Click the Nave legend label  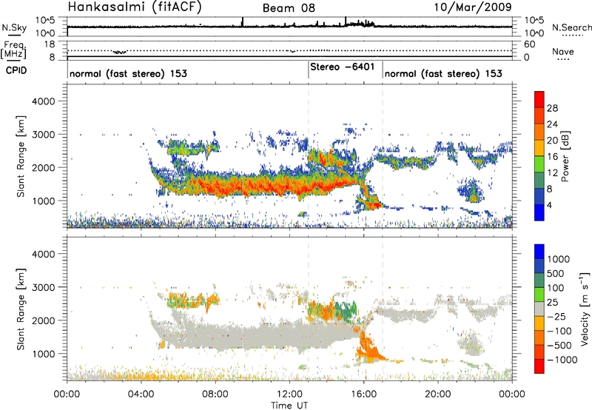pos(563,51)
